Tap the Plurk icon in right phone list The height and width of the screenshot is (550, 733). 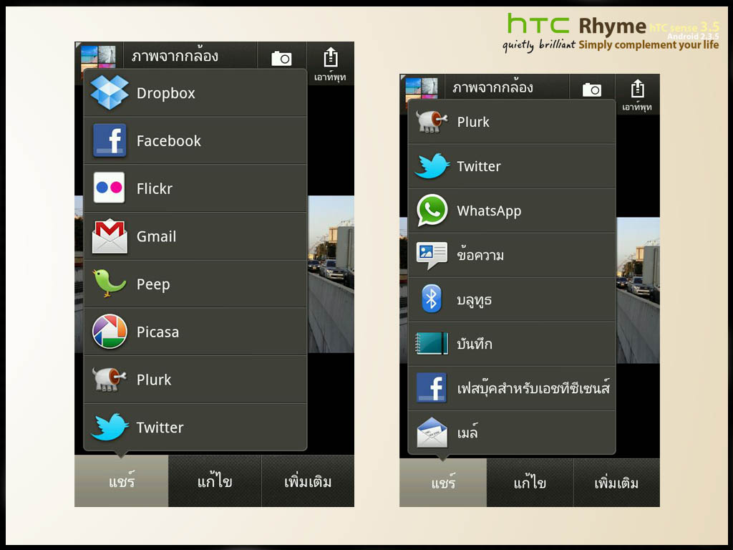431,122
